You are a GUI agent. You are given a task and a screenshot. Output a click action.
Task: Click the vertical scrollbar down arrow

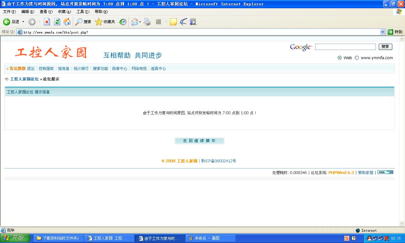402,223
